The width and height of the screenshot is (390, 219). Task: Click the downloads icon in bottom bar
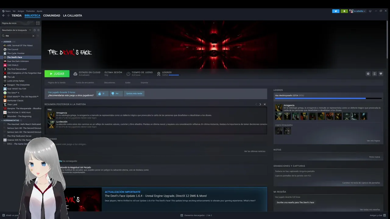(182, 215)
